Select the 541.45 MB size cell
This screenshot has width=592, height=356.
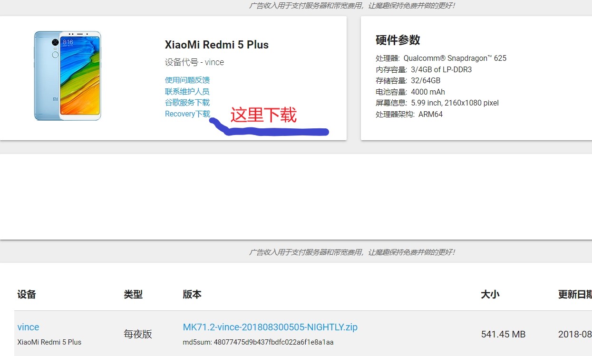point(503,334)
